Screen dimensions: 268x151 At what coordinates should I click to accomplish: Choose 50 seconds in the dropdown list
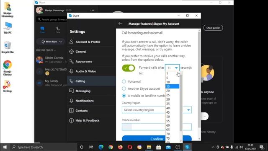[x=172, y=117]
